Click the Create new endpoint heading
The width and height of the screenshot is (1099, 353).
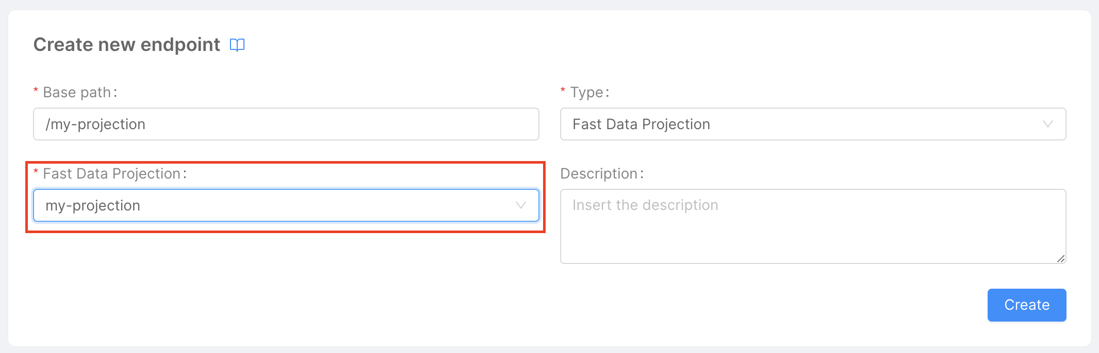[x=126, y=45]
